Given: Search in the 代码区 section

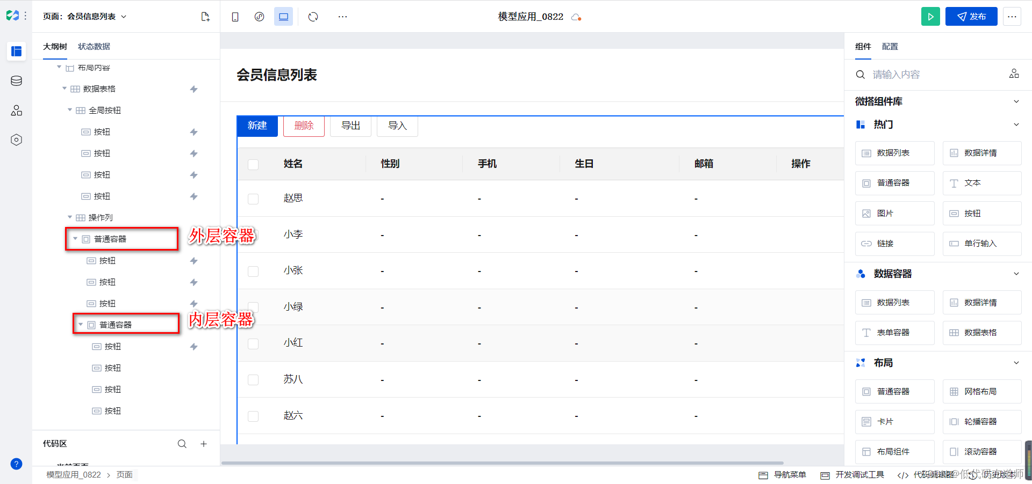Looking at the screenshot, I should [182, 444].
